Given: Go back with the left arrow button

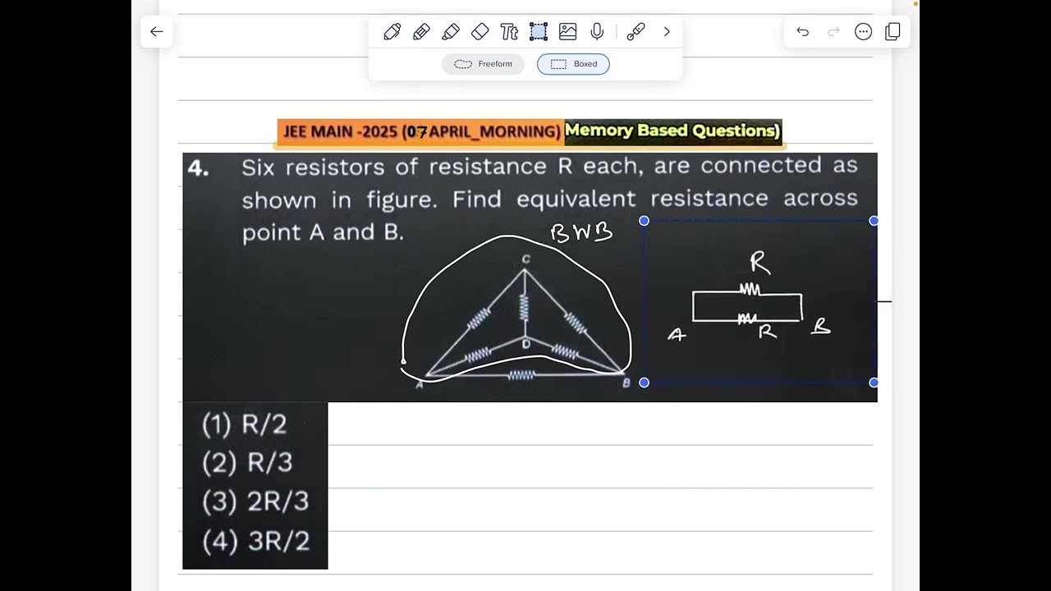Looking at the screenshot, I should 156,32.
